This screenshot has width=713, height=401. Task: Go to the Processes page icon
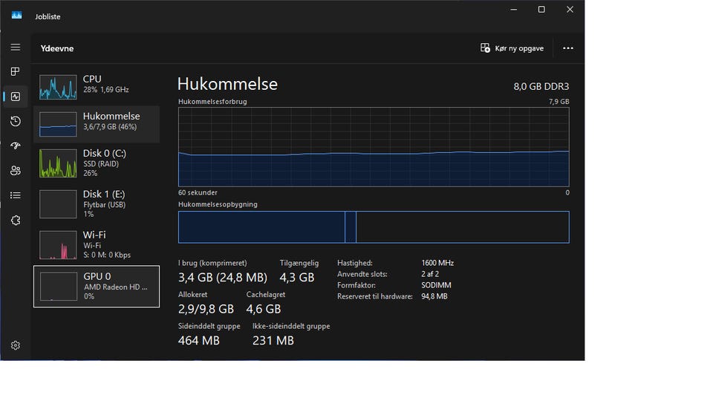(16, 71)
